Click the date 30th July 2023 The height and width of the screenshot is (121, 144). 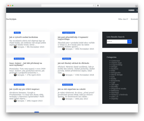point(82,99)
